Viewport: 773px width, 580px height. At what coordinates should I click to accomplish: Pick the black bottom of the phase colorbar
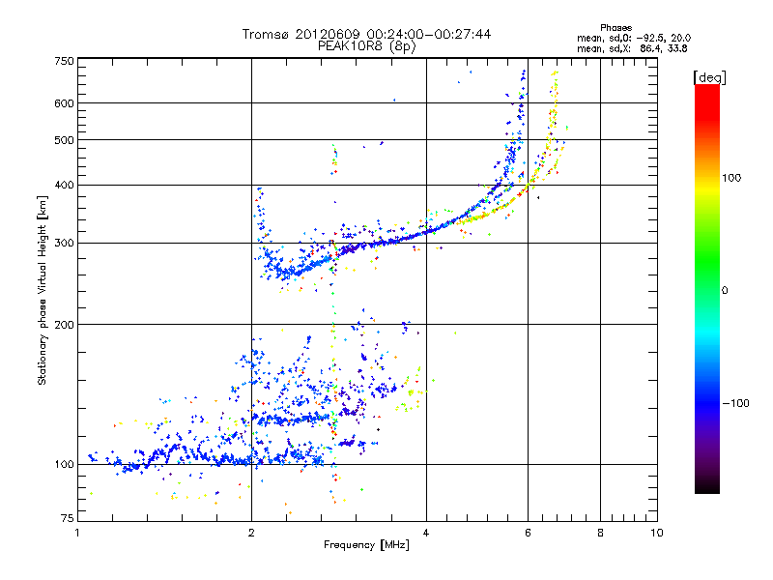[707, 486]
